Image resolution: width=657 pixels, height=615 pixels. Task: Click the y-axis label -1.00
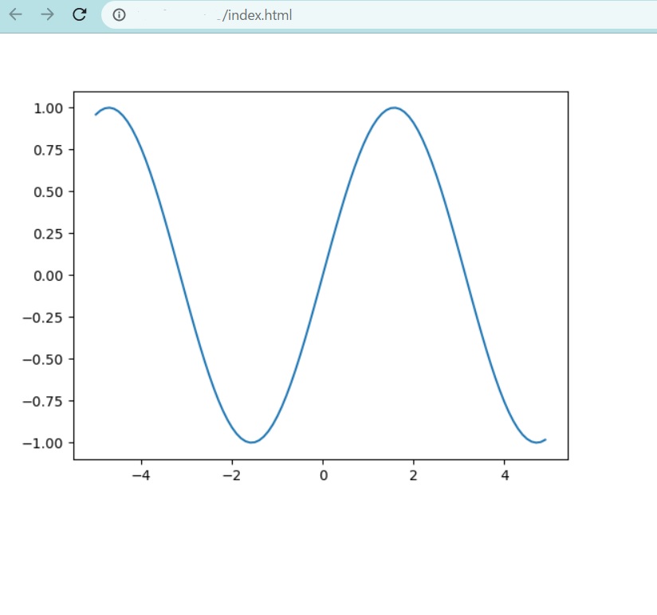click(44, 443)
